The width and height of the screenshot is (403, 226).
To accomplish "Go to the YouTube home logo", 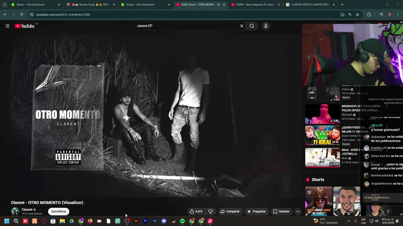I will pyautogui.click(x=25, y=26).
